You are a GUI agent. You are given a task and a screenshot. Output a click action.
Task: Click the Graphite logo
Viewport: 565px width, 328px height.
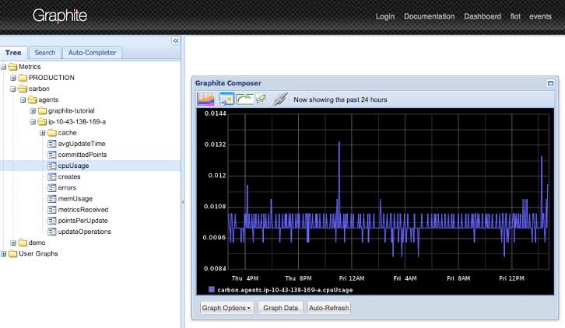pyautogui.click(x=60, y=16)
